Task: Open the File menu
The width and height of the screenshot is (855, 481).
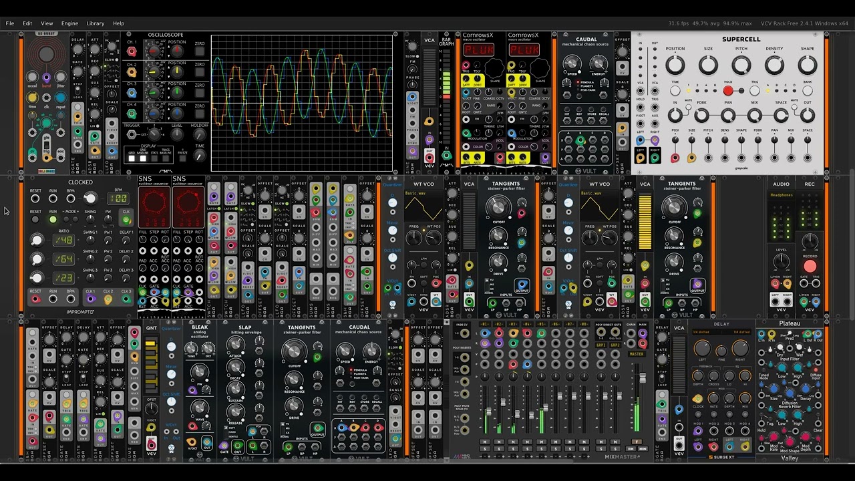Action: (x=10, y=23)
